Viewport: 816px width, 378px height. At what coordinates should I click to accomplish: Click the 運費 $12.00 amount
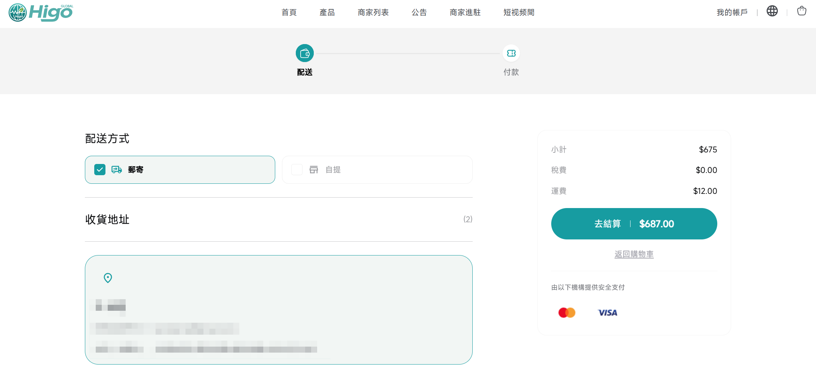705,191
